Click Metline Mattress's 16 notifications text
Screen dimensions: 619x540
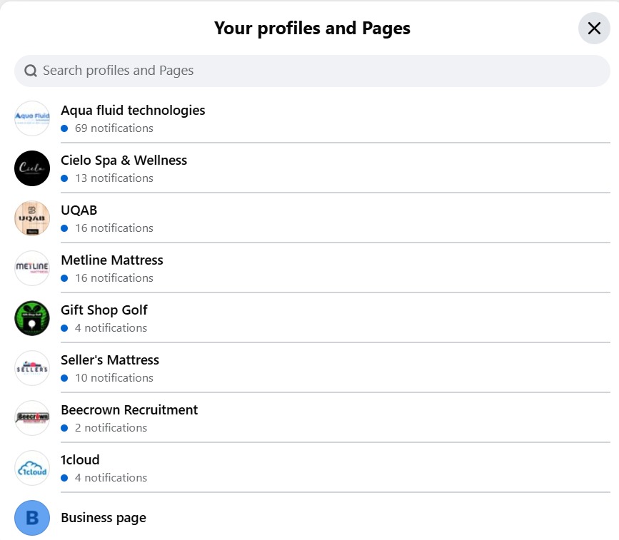click(x=114, y=278)
